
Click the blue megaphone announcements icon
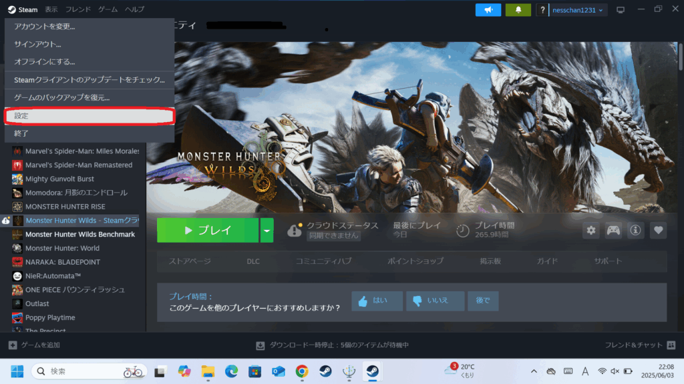pyautogui.click(x=488, y=9)
